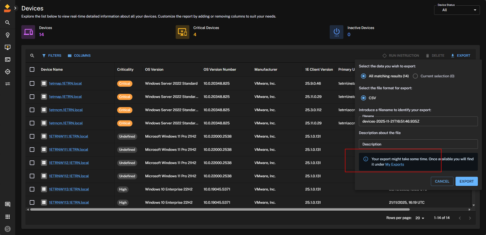This screenshot has height=235, width=486.
Task: Click the search icon in left sidebar
Action: coord(8,23)
